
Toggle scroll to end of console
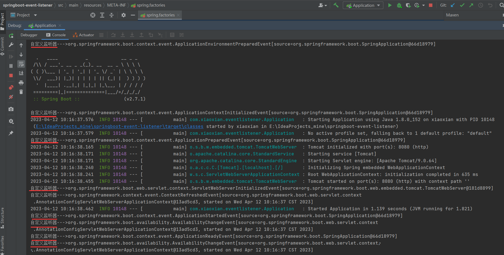pyautogui.click(x=21, y=73)
